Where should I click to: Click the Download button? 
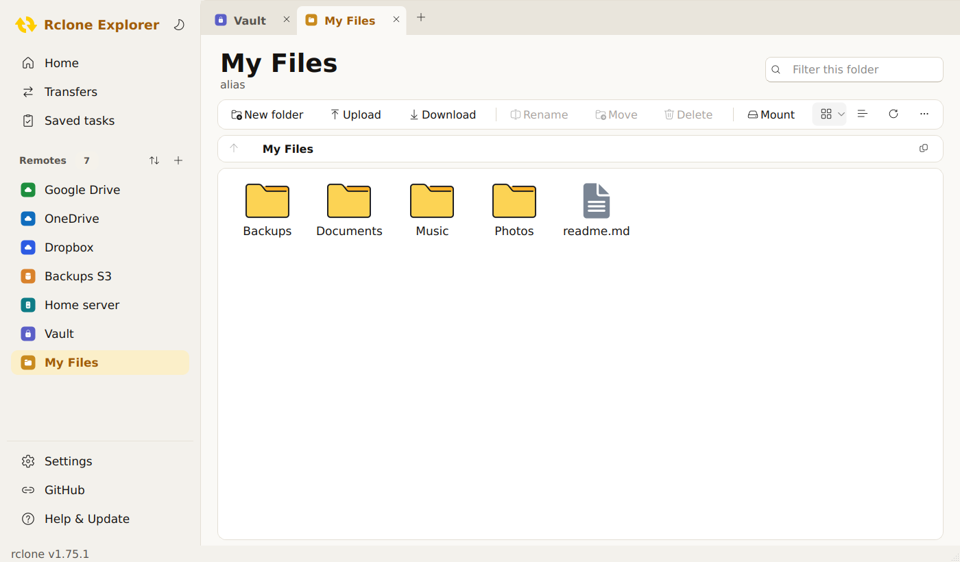(x=442, y=114)
